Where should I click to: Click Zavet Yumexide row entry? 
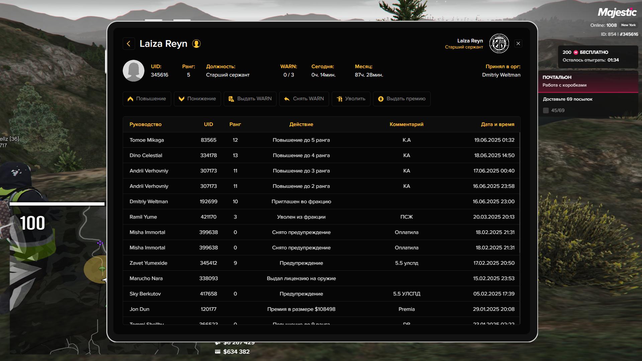tap(321, 263)
